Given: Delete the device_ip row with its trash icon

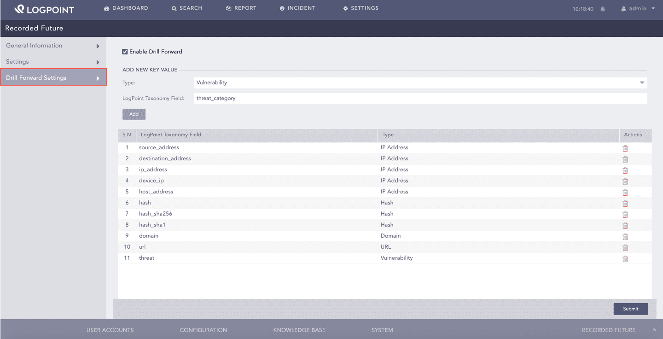Looking at the screenshot, I should coord(625,181).
